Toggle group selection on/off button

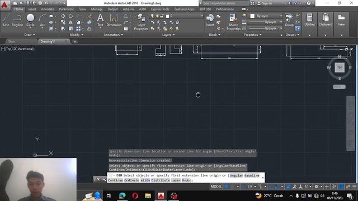pos(298,28)
